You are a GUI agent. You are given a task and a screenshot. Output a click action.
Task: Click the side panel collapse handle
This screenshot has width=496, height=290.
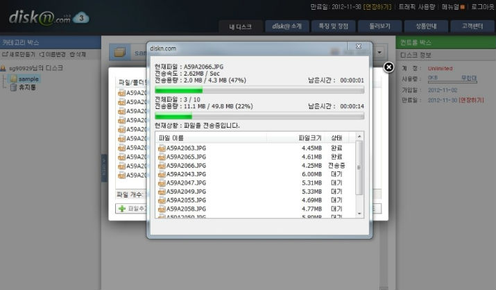pyautogui.click(x=104, y=168)
